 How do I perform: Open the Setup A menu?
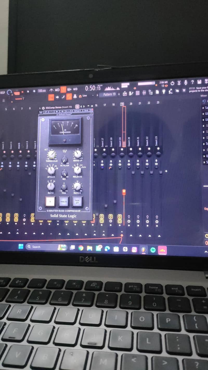[x=77, y=111]
